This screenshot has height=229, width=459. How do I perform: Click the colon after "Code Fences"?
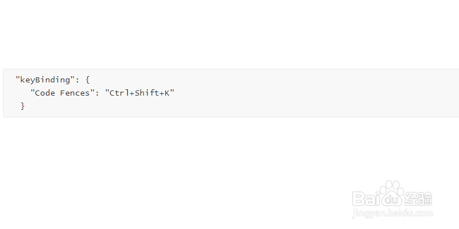pyautogui.click(x=98, y=94)
